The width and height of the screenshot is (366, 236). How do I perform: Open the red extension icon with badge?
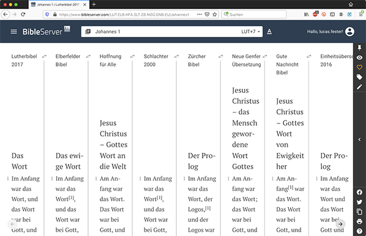coord(315,14)
